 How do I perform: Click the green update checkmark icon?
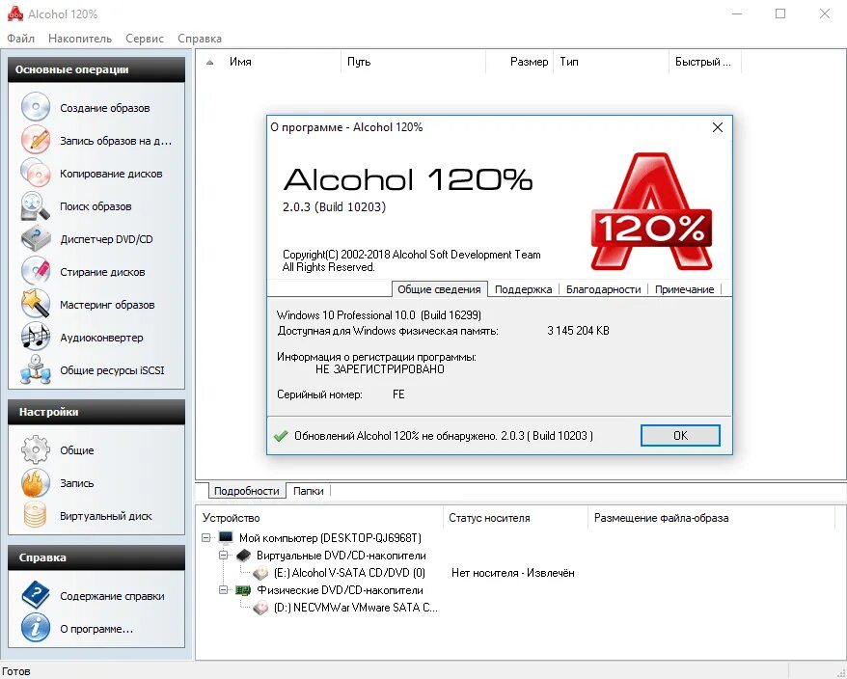(281, 435)
